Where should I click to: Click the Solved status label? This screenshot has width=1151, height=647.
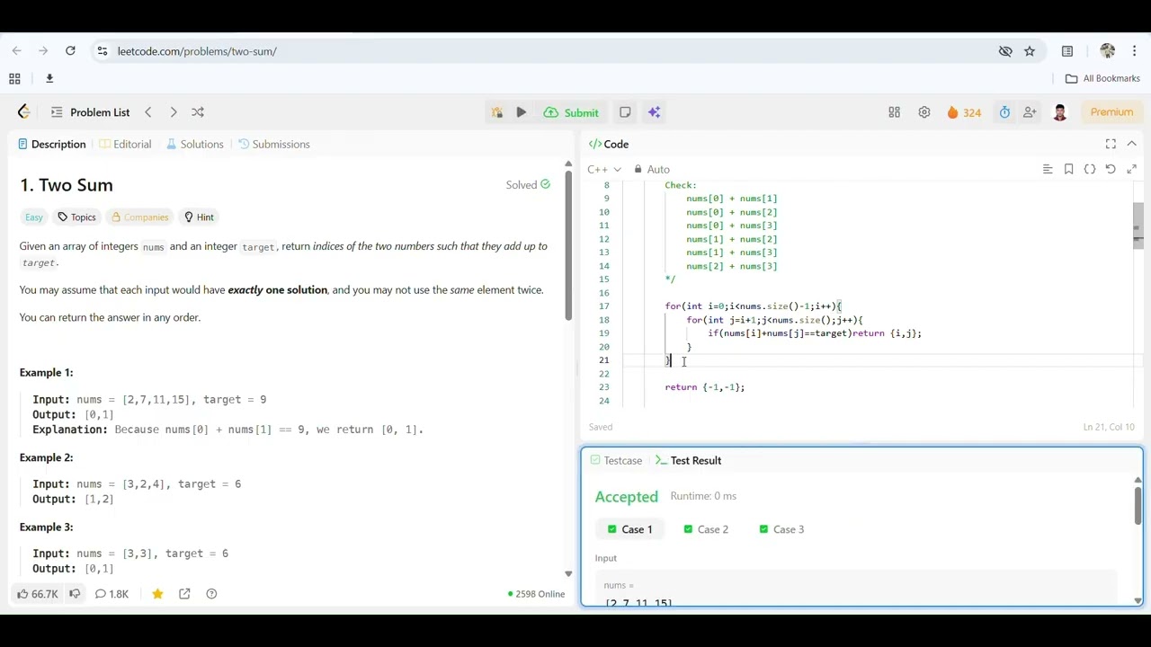528,185
